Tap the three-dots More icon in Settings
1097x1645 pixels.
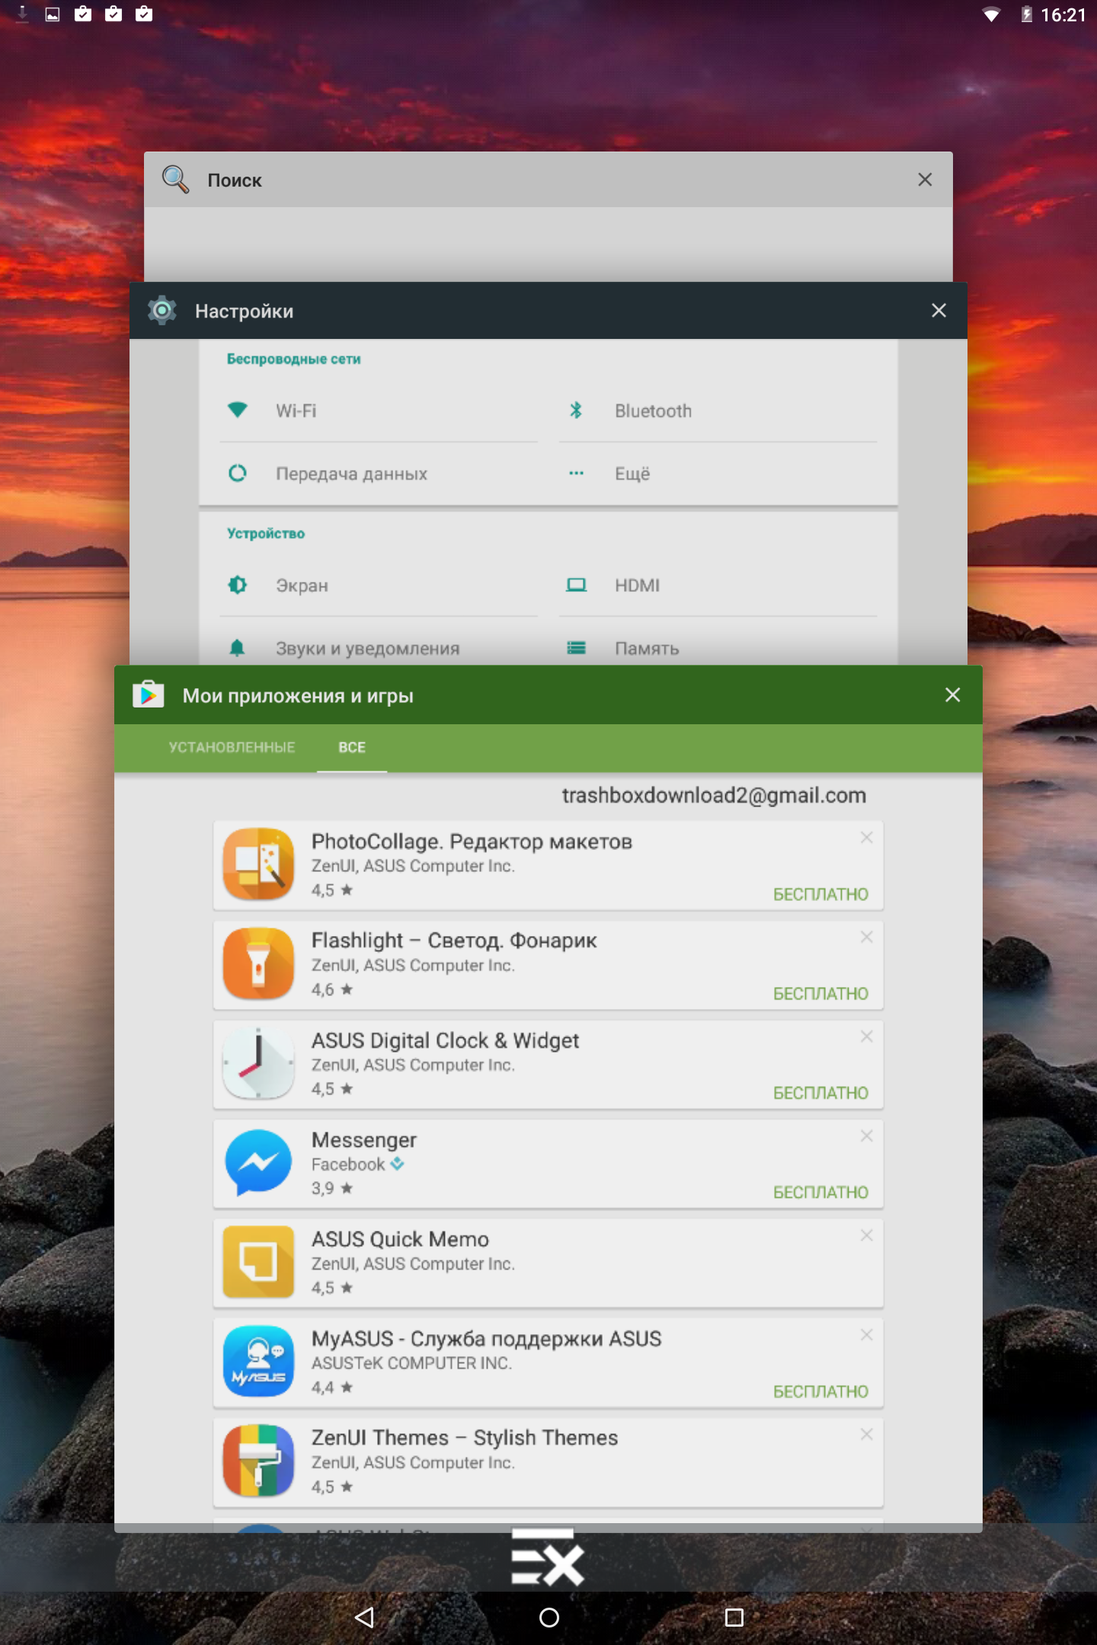click(x=576, y=473)
